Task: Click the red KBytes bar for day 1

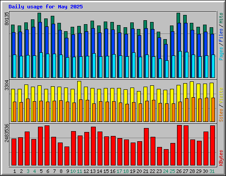Action: pos(14,152)
